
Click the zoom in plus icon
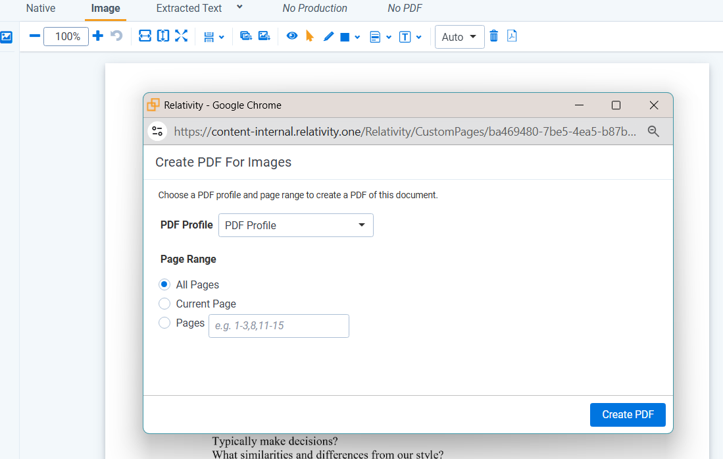point(98,36)
